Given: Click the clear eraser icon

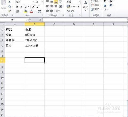Looking at the screenshot, I should [x=105, y=9].
